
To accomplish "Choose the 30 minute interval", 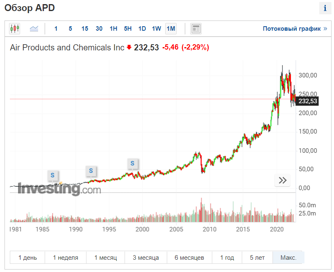I will [x=99, y=29].
